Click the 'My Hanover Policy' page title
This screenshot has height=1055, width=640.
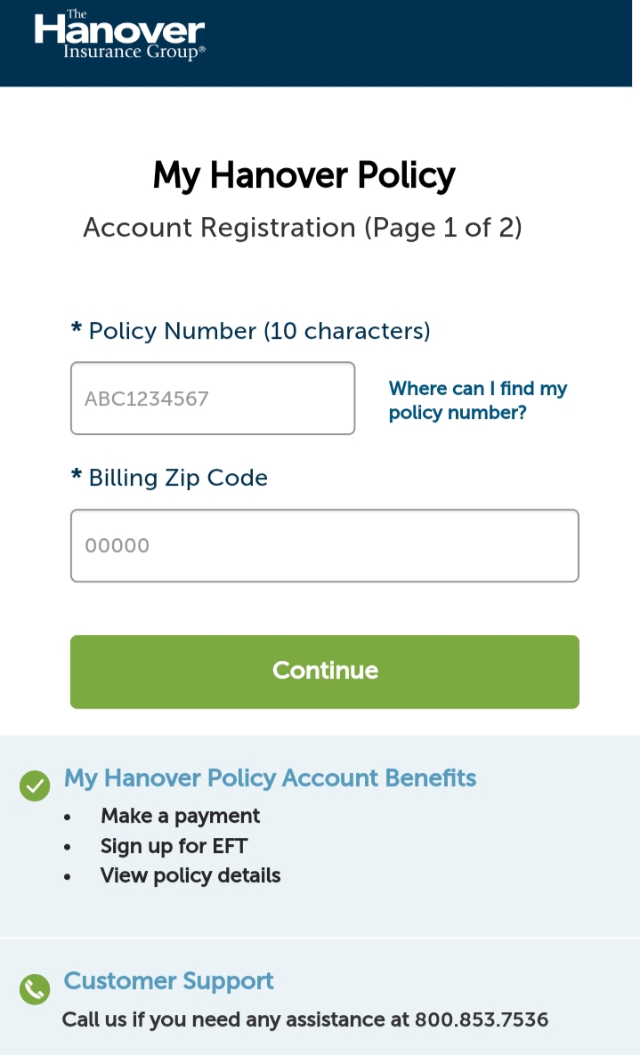point(304,175)
